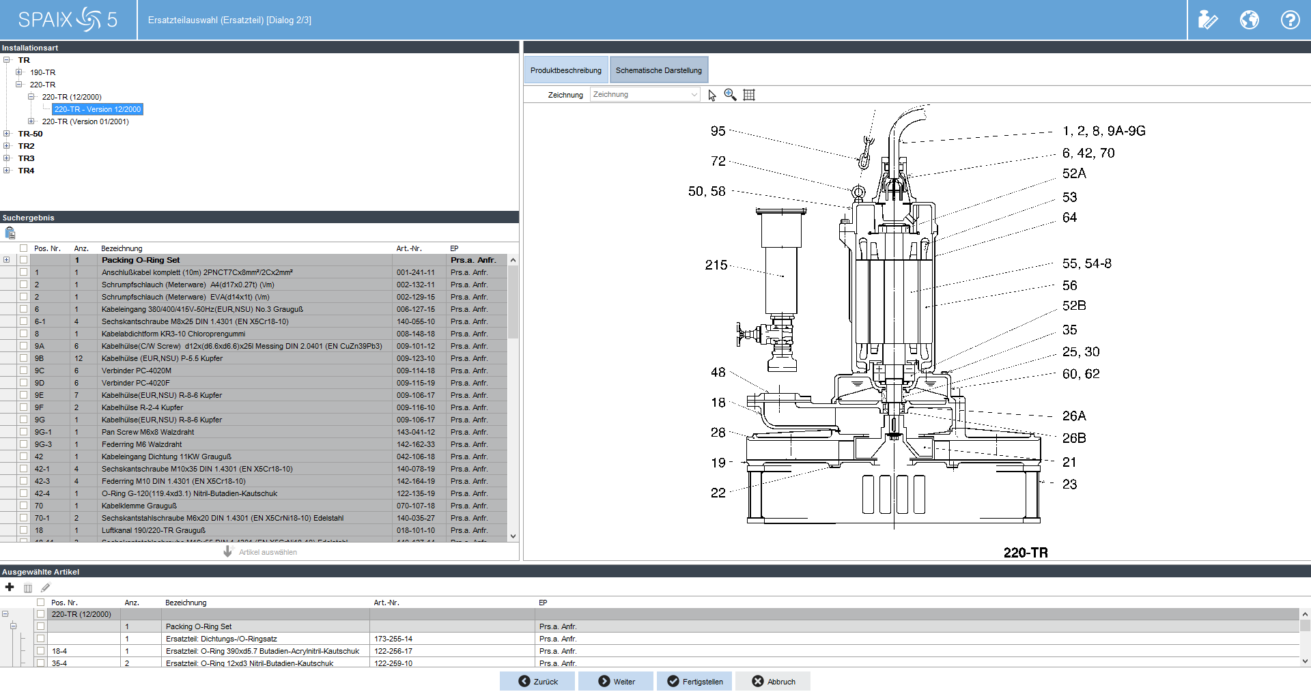This screenshot has height=694, width=1311.
Task: Switch to the Schematische Darstellung tab
Action: point(659,70)
